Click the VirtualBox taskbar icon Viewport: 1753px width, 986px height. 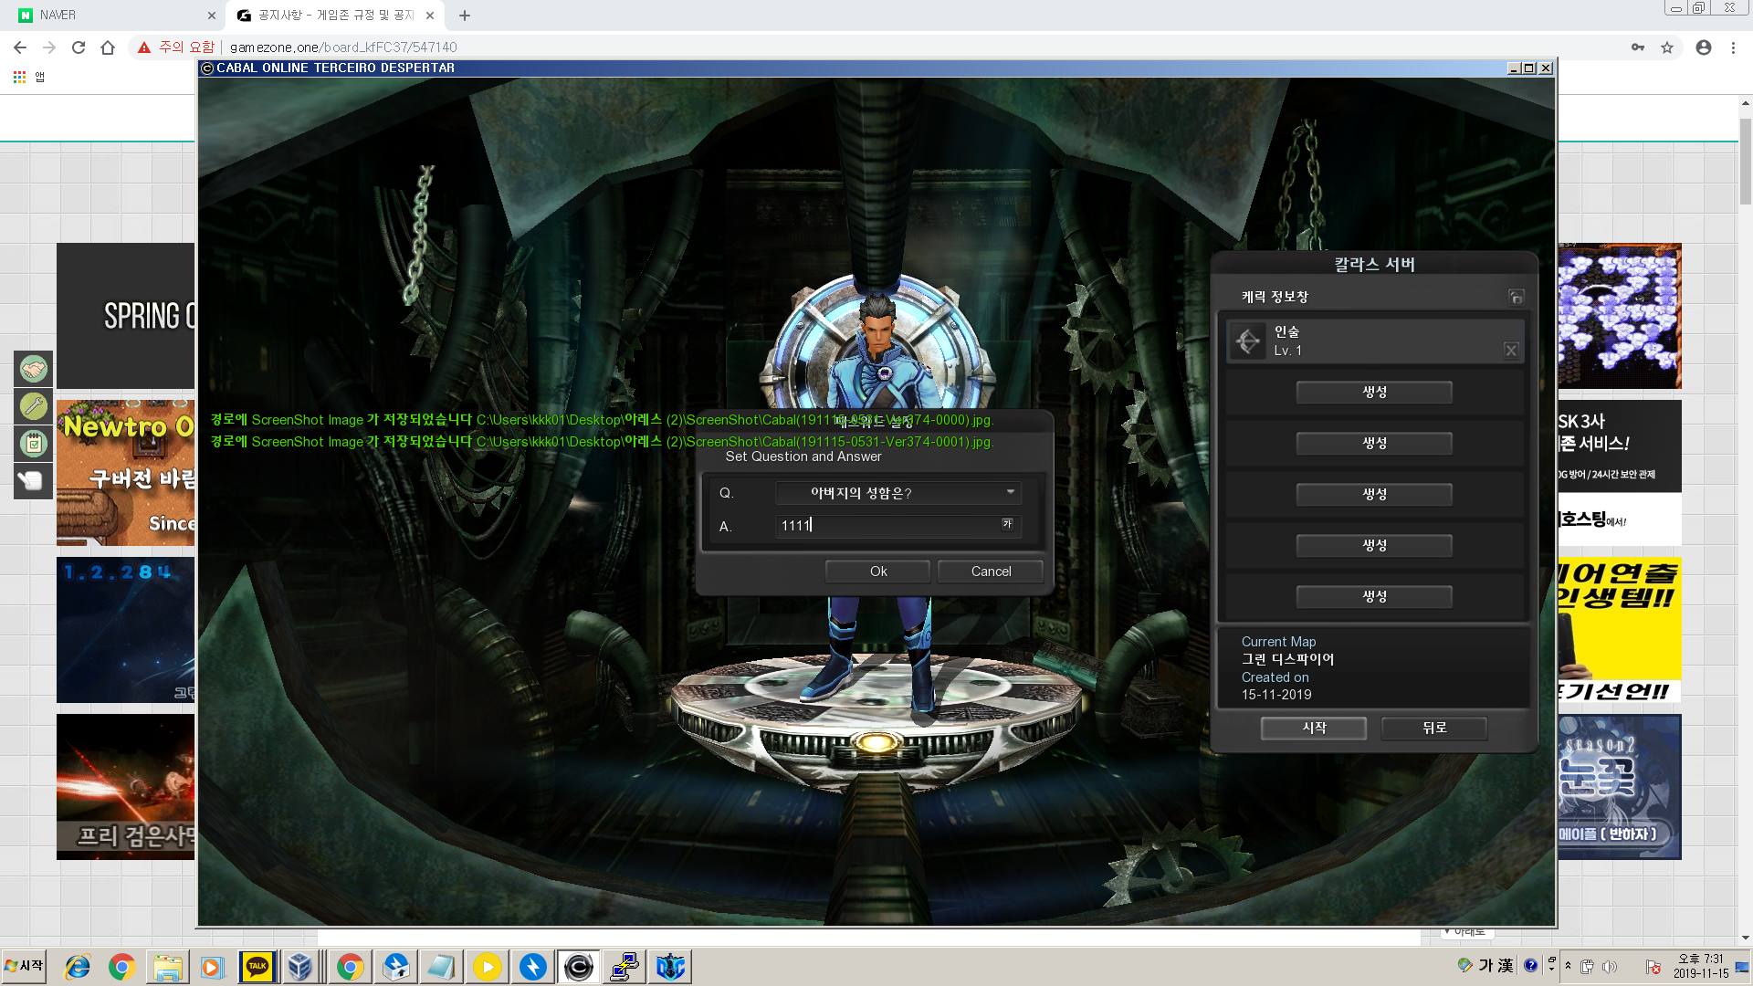tap(300, 967)
